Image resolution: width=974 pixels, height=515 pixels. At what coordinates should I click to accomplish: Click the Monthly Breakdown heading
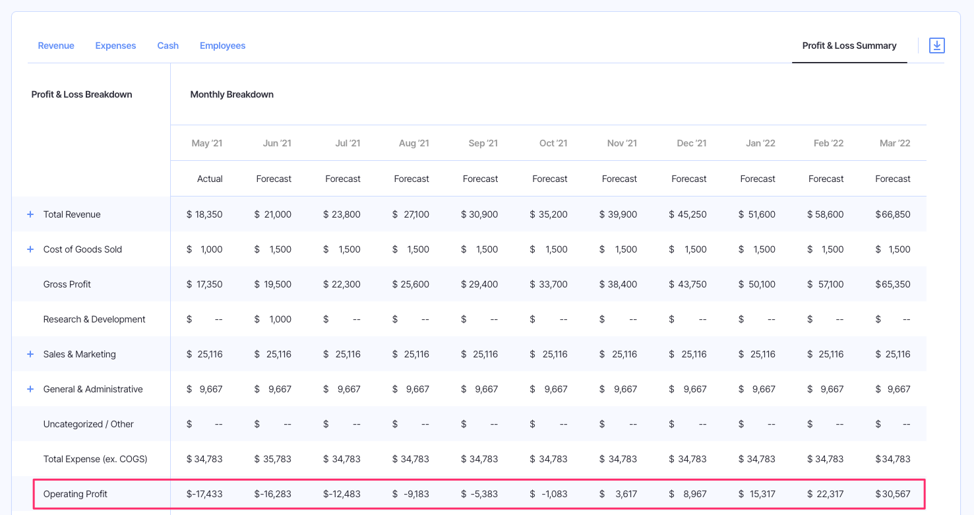click(231, 94)
